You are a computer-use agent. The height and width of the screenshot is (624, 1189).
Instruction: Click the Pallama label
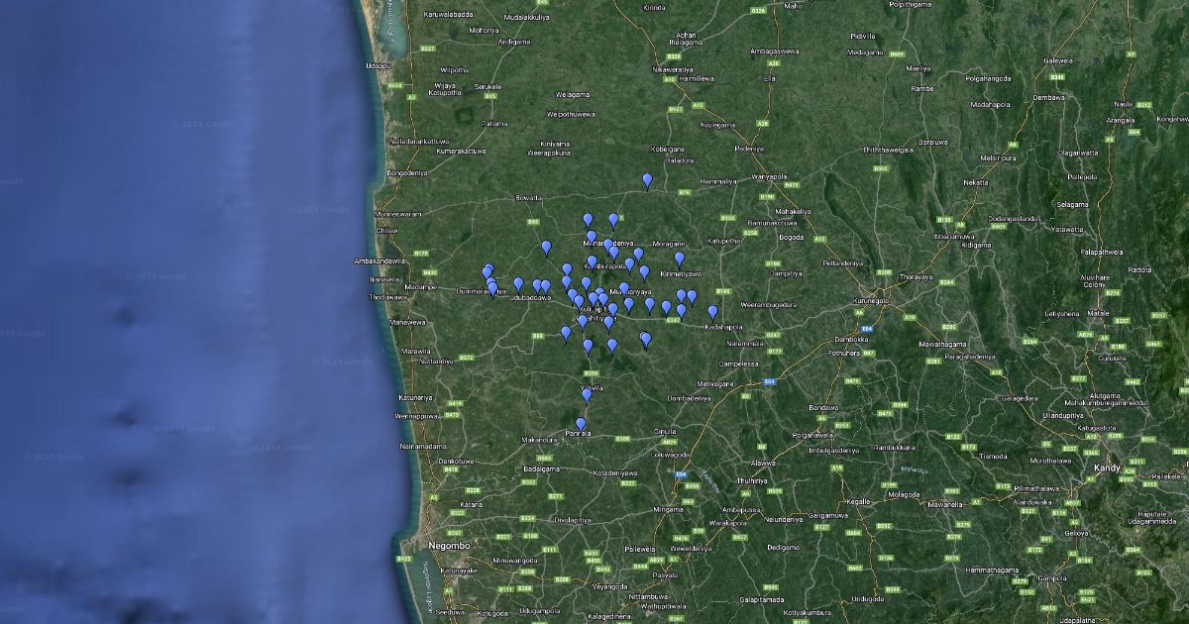[x=493, y=123]
